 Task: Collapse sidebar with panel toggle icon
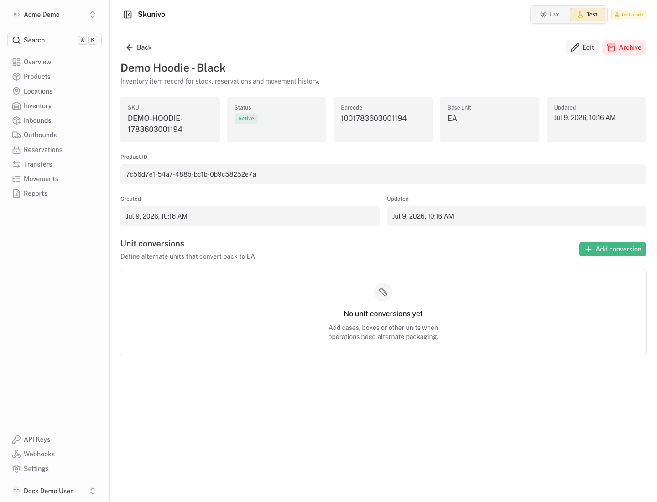tap(128, 15)
